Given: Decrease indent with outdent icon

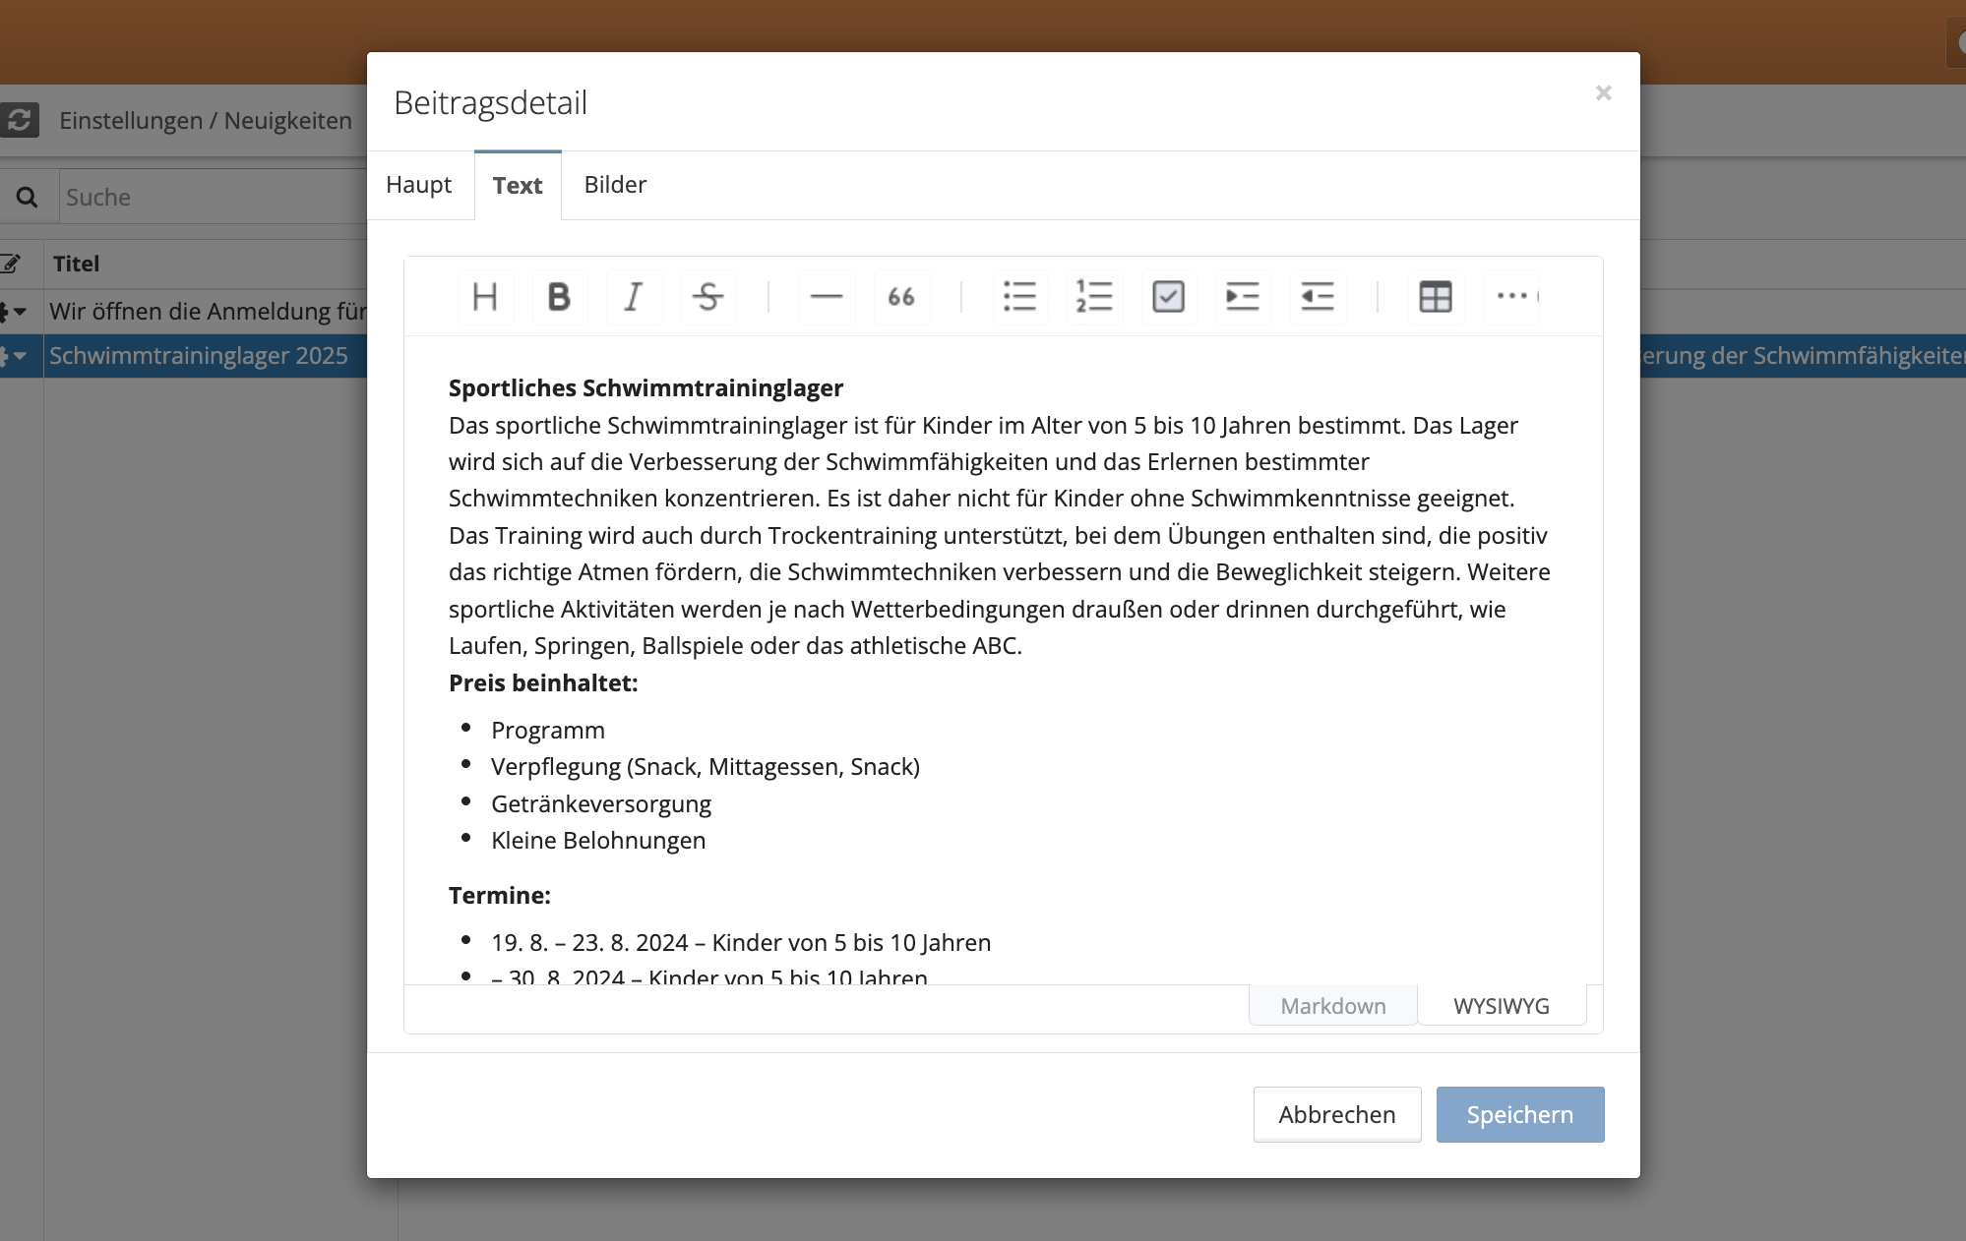Looking at the screenshot, I should pos(1317,296).
